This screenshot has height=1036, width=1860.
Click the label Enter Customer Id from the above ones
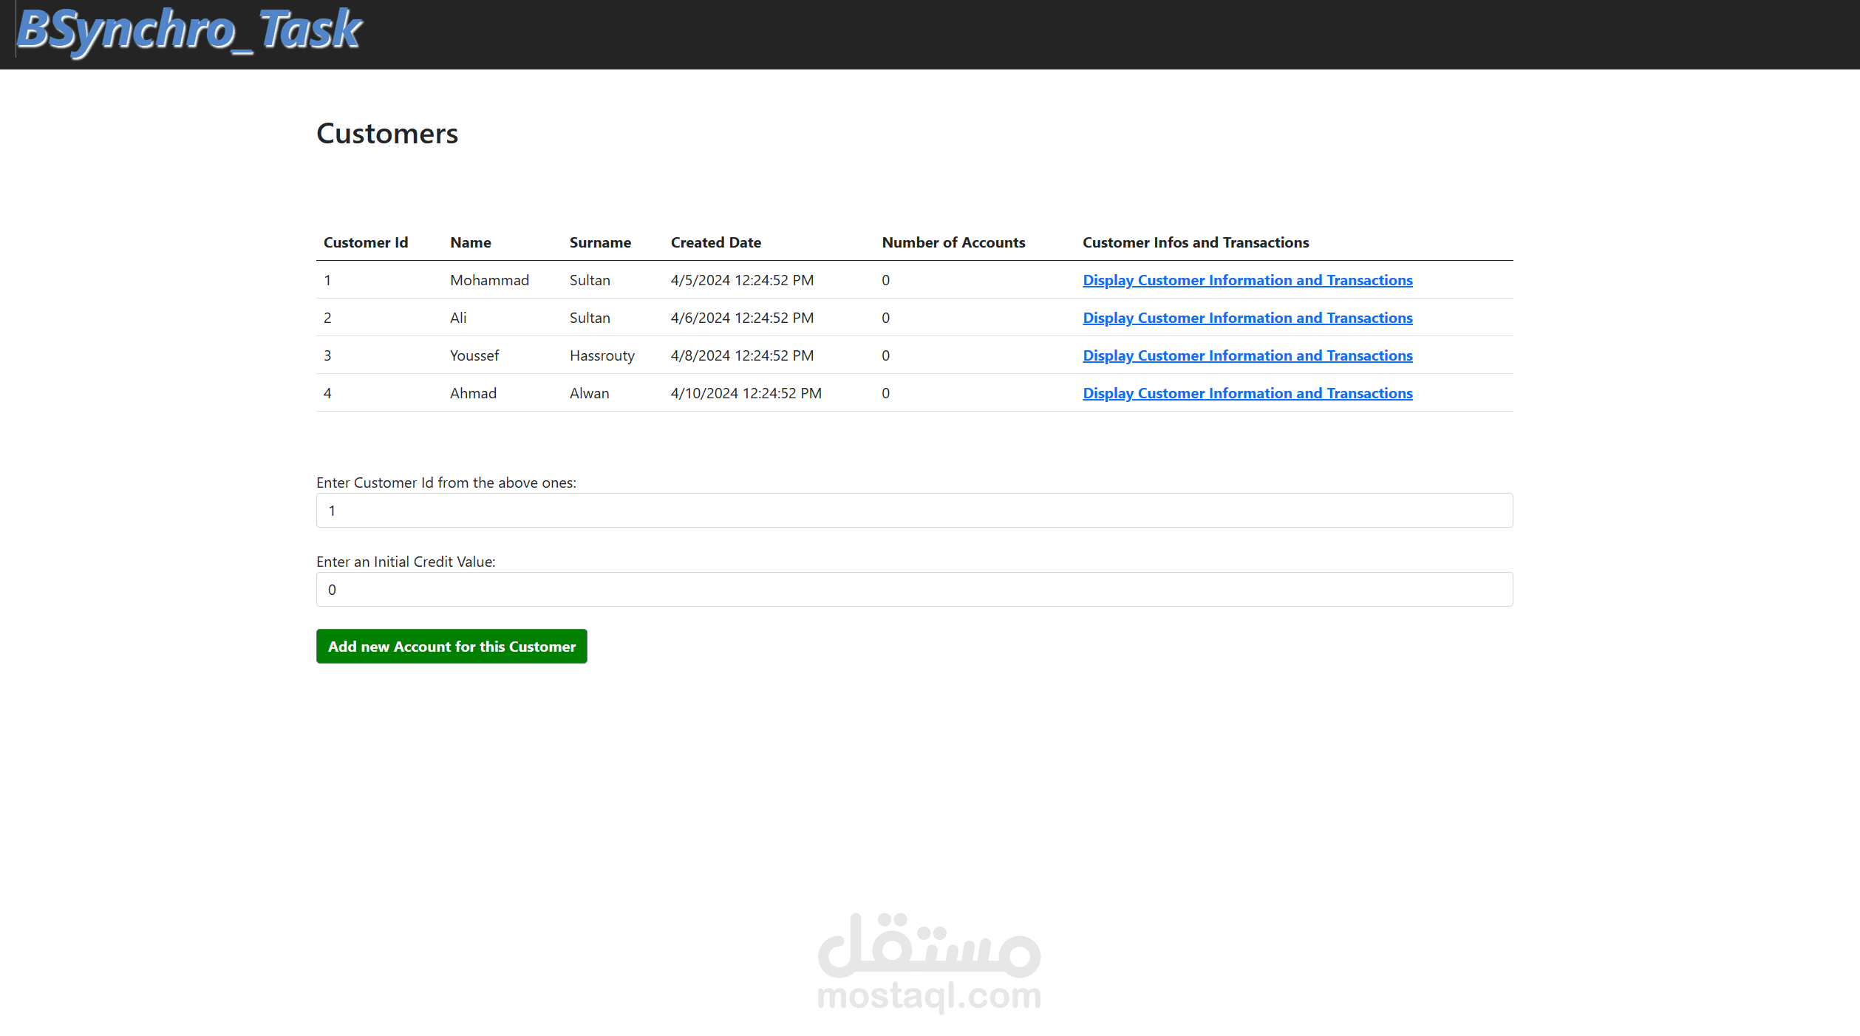coord(446,482)
